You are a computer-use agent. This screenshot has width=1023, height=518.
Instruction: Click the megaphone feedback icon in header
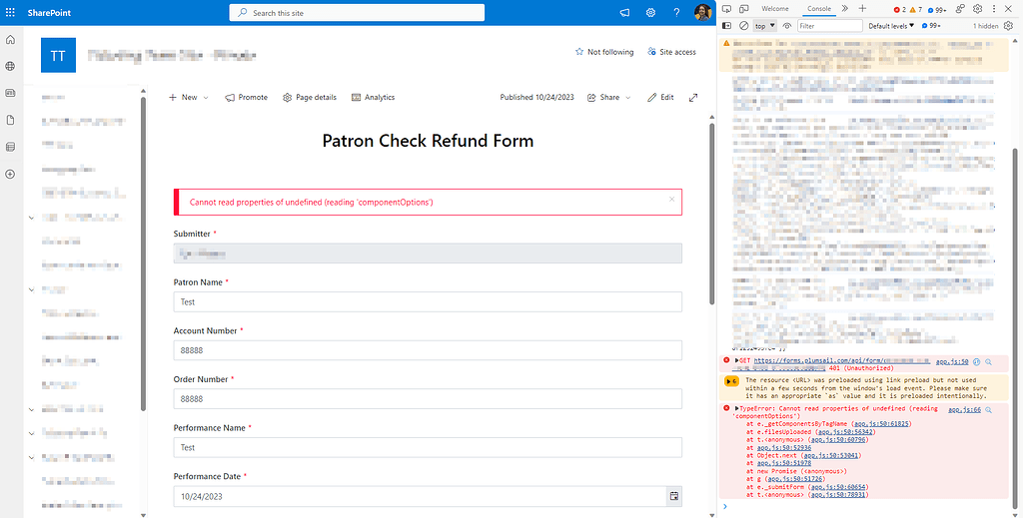(625, 13)
